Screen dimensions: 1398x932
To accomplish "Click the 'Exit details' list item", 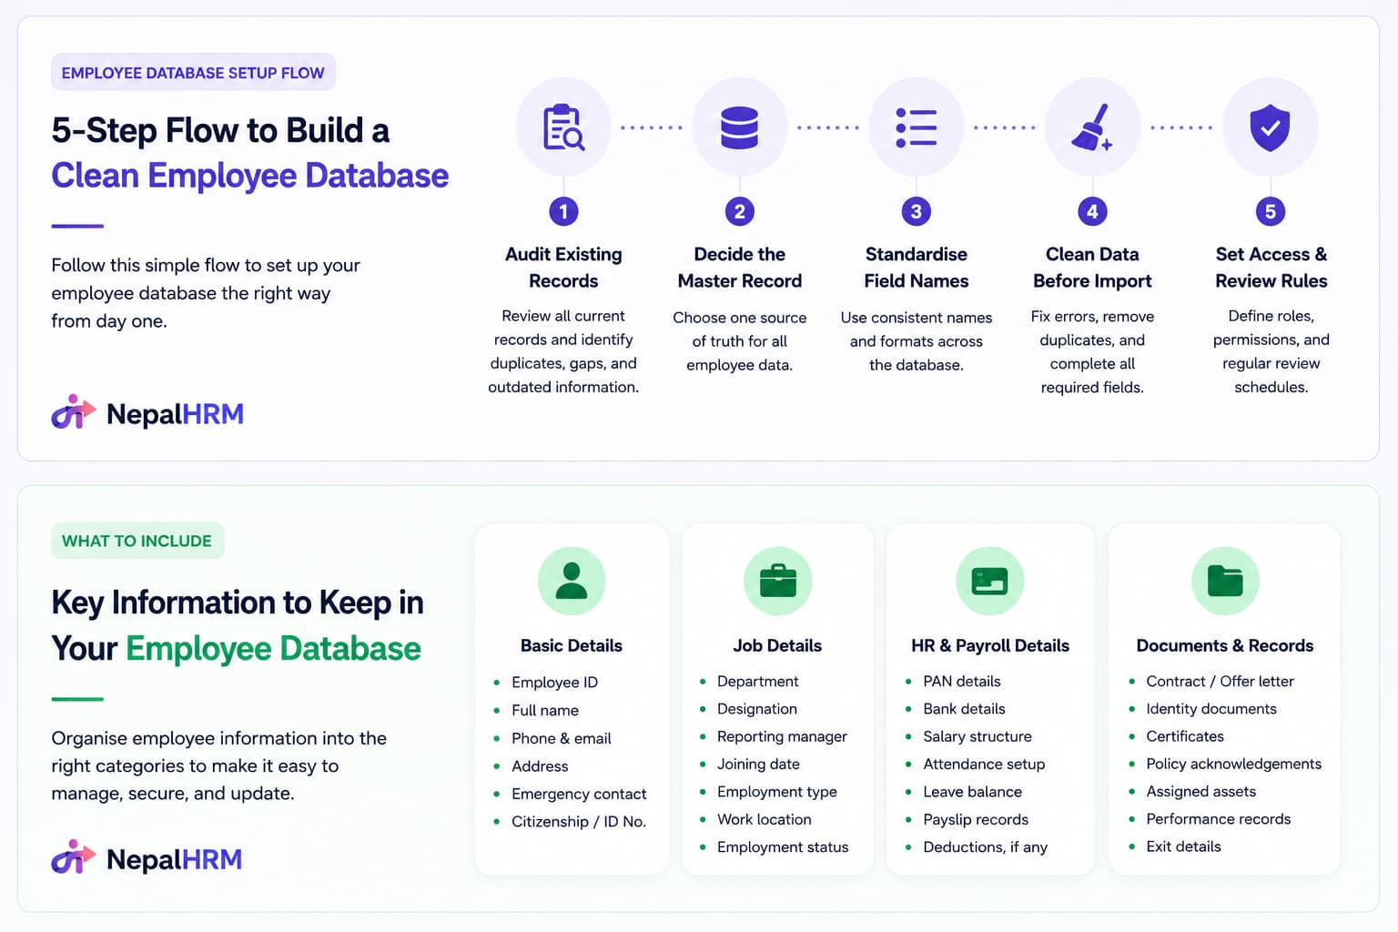I will point(1183,846).
